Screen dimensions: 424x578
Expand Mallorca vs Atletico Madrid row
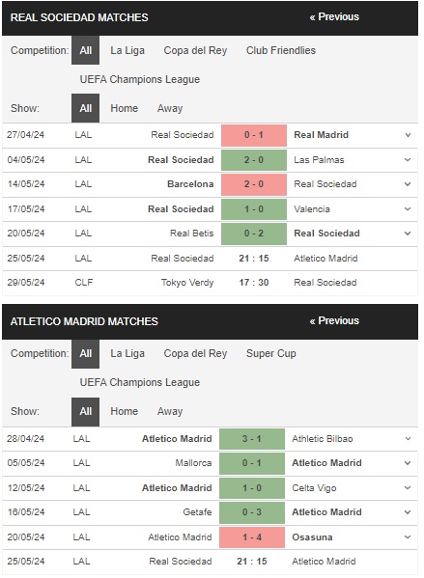(x=408, y=463)
